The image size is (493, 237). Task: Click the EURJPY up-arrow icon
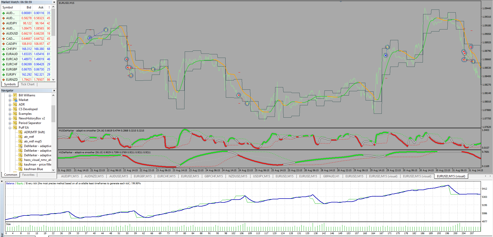tap(4, 75)
